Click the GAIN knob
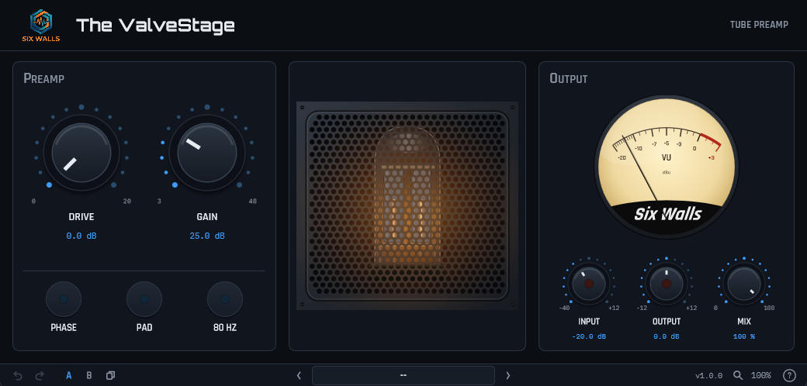This screenshot has width=807, height=386. click(x=207, y=153)
